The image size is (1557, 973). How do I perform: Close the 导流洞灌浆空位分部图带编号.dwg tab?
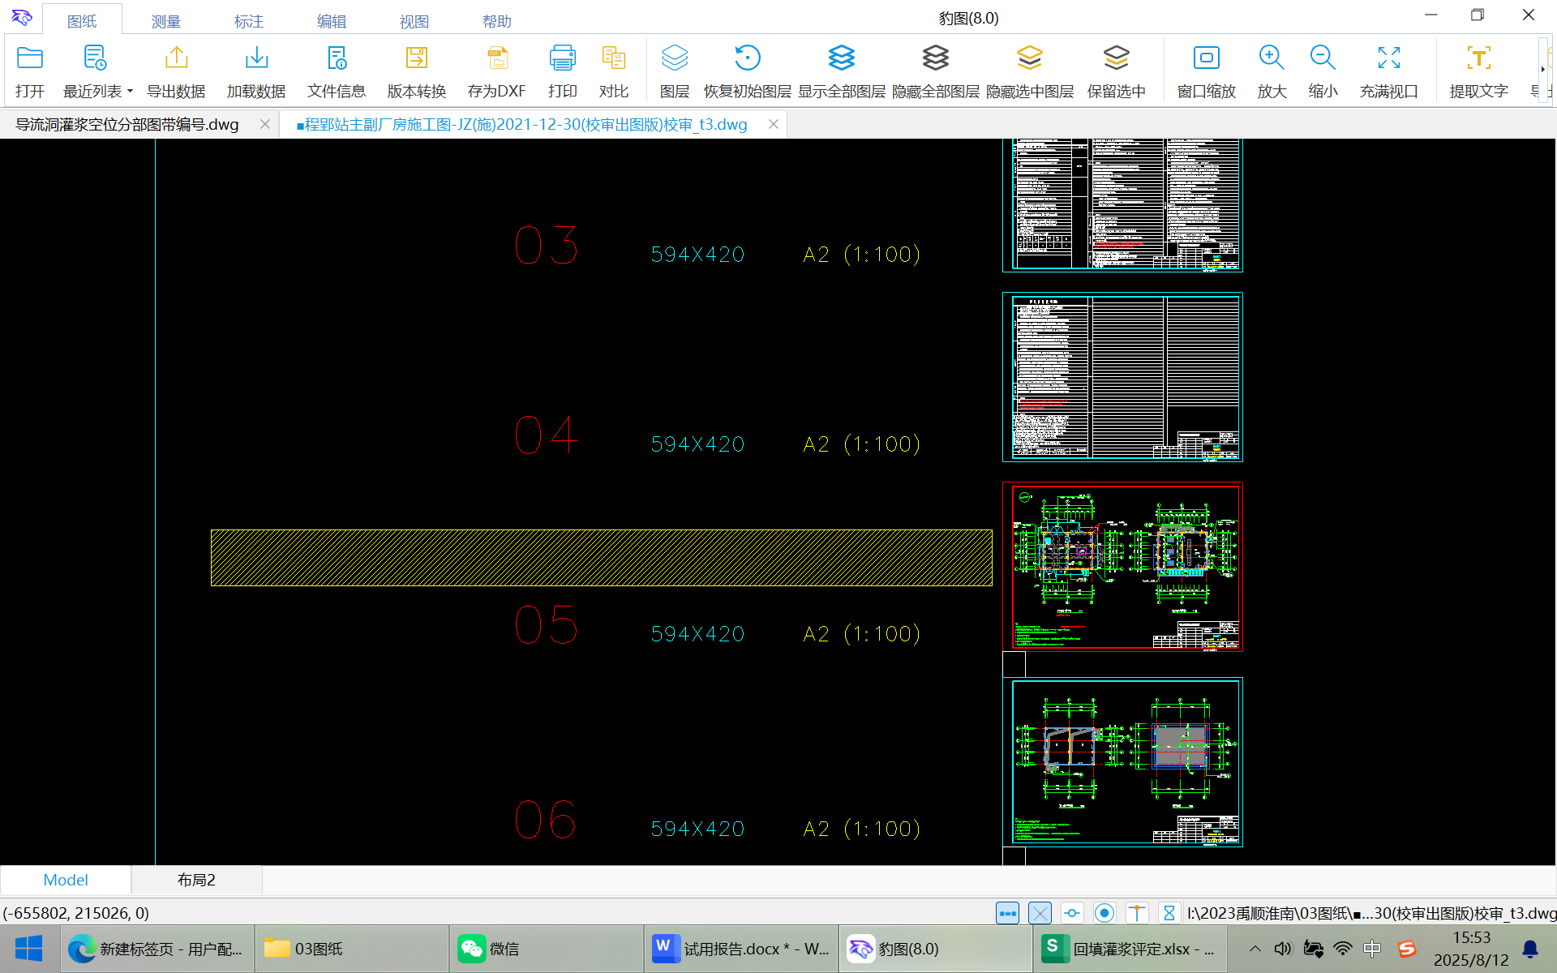265,124
